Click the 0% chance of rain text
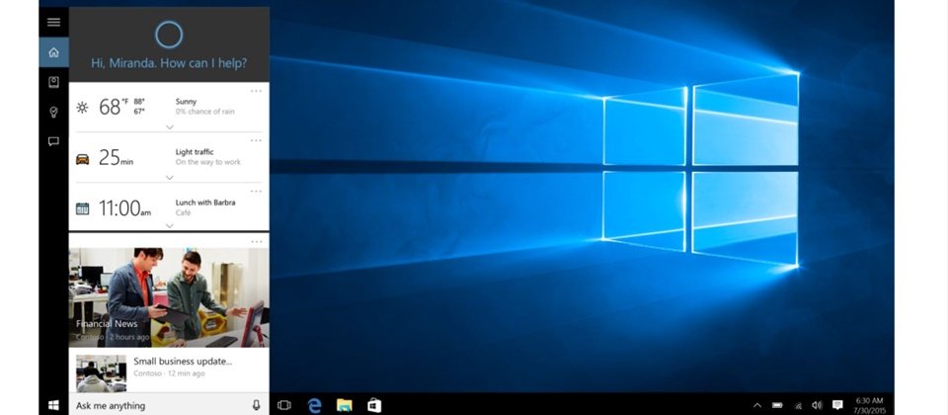 pos(205,112)
